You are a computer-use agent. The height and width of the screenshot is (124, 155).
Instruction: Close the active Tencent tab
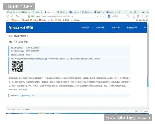(x=54, y=12)
